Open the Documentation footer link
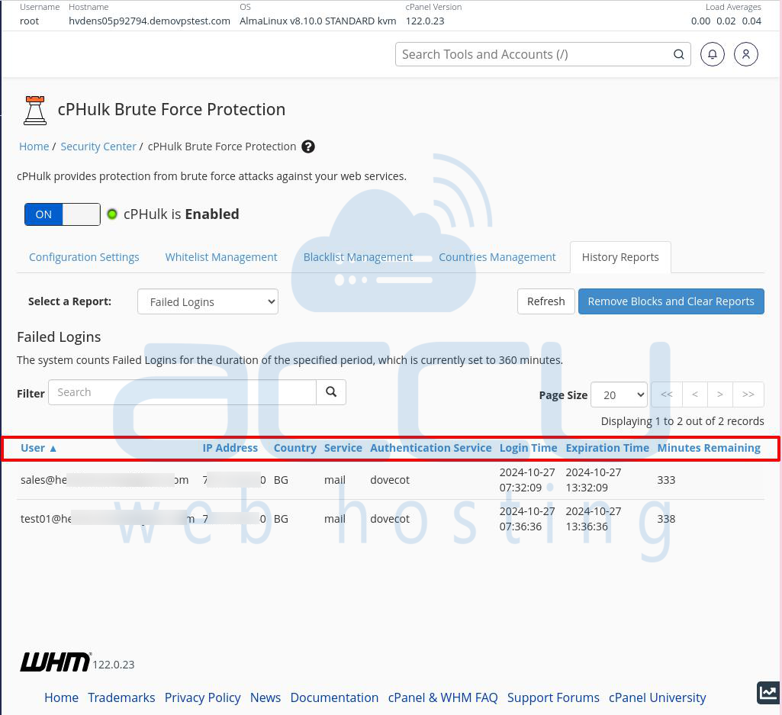782x715 pixels. coord(334,697)
